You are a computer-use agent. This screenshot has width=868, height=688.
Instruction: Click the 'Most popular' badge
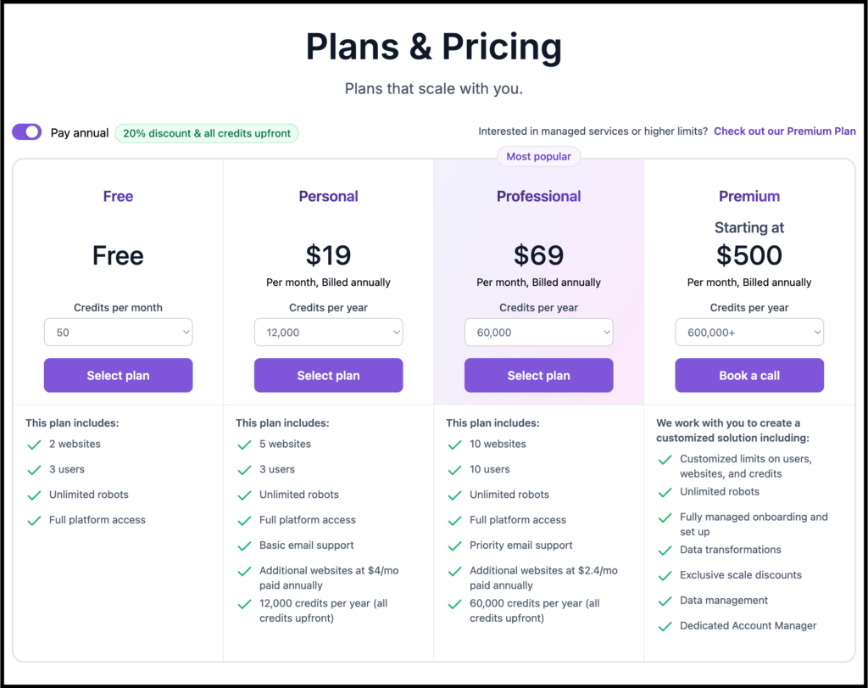[x=538, y=156]
